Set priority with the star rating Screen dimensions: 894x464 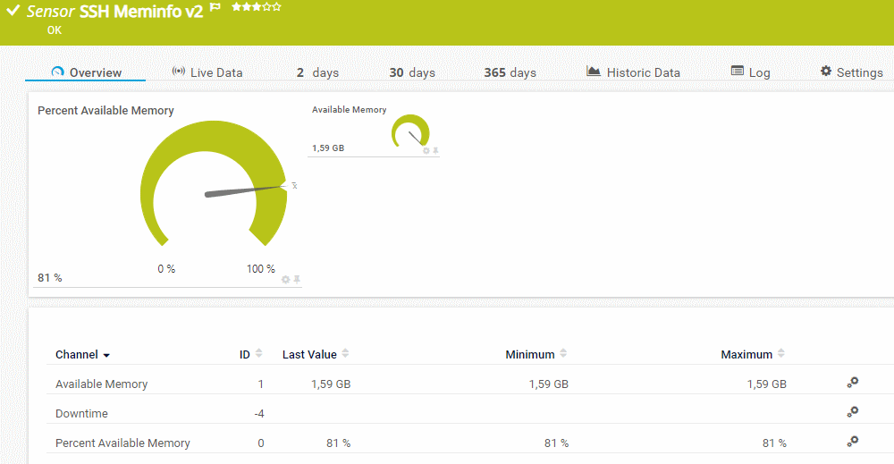[256, 7]
